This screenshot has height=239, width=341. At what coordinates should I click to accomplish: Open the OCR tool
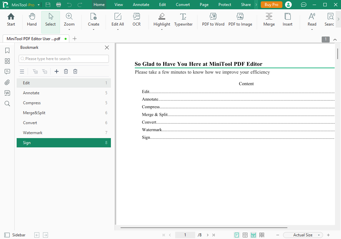coord(137,20)
